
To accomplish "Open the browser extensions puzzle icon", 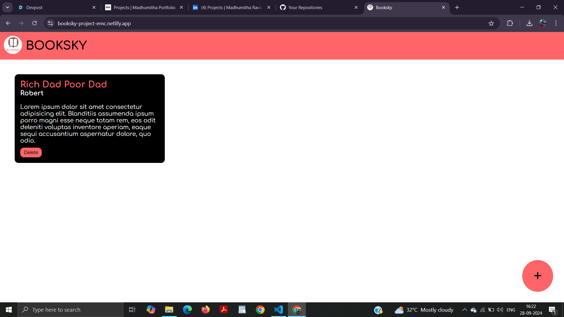I will point(510,23).
